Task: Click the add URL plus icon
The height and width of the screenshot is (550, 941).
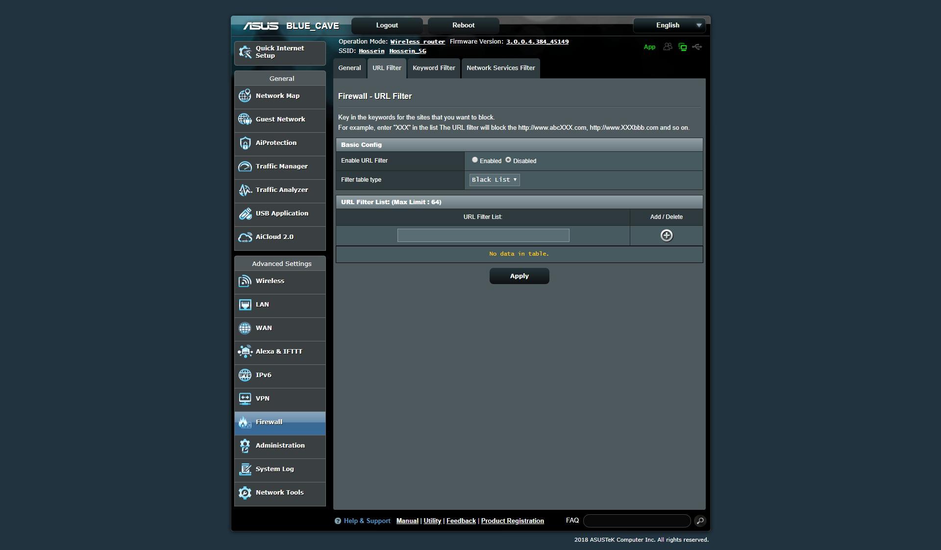Action: coord(666,236)
